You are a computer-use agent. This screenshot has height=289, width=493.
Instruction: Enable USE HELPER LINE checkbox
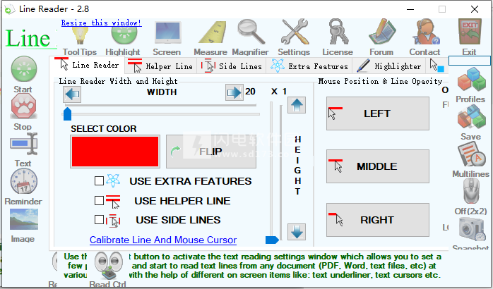point(99,200)
